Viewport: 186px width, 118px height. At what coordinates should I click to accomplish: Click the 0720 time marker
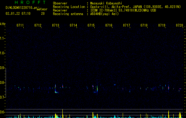tap(179, 25)
